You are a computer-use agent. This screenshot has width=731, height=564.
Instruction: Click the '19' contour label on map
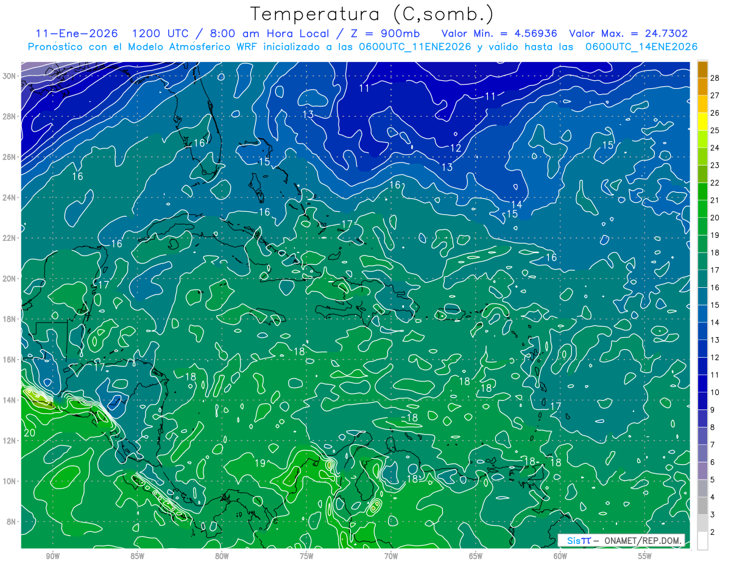click(x=260, y=464)
